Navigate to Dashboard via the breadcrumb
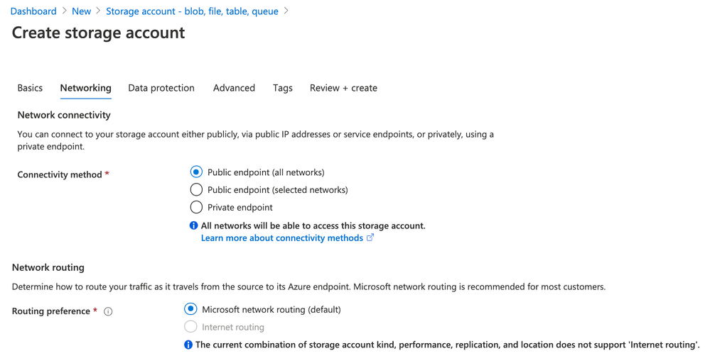This screenshot has height=363, width=710. 33,11
